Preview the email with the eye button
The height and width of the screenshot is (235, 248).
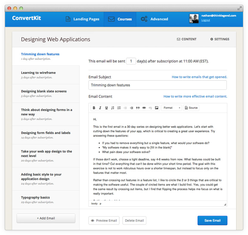coord(104,220)
